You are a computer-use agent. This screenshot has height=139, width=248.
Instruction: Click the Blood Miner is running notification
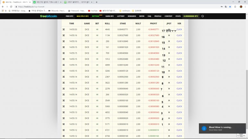click(222, 128)
